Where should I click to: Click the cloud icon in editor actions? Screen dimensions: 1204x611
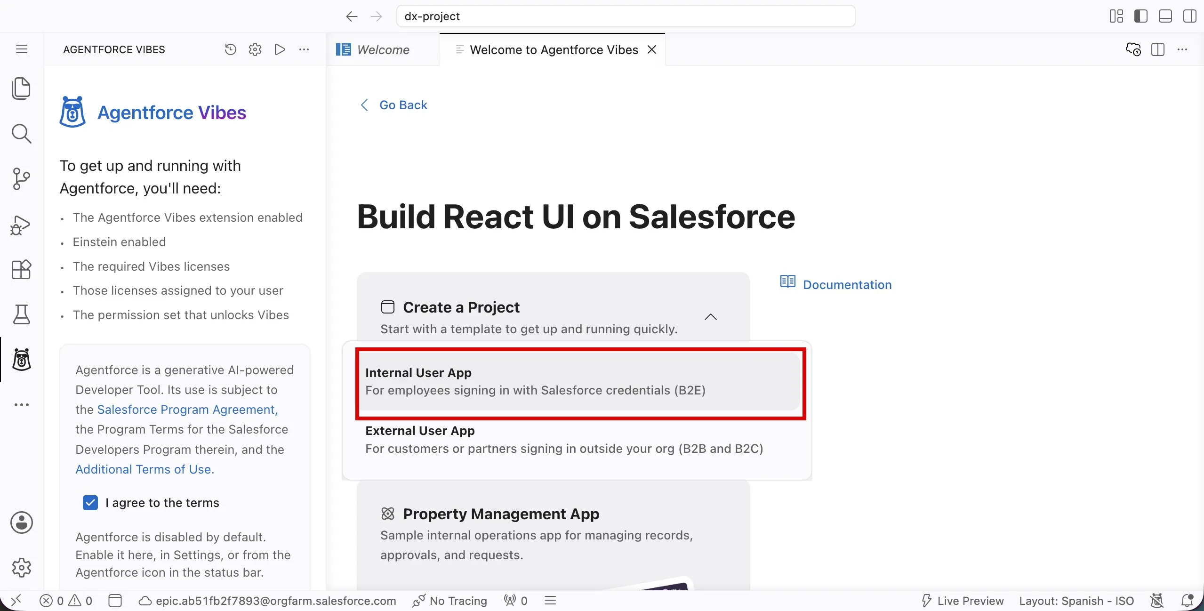[x=1133, y=49]
